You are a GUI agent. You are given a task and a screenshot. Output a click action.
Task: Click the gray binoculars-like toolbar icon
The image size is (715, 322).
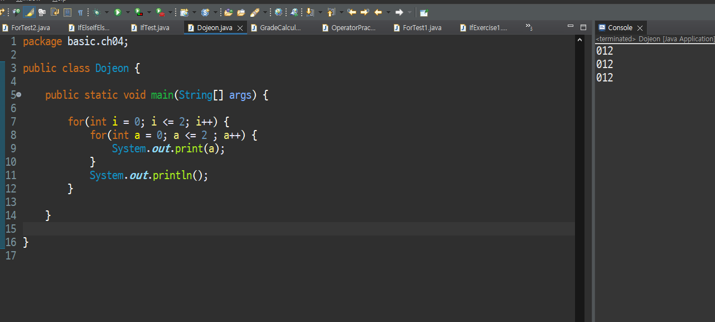(x=42, y=12)
